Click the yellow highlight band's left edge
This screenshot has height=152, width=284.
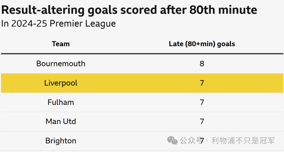pyautogui.click(x=2, y=83)
